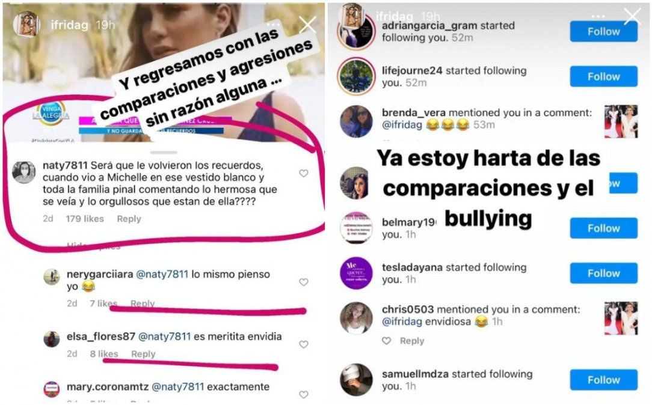Follow adriangarcia_gram
The image size is (652, 405).
[603, 32]
